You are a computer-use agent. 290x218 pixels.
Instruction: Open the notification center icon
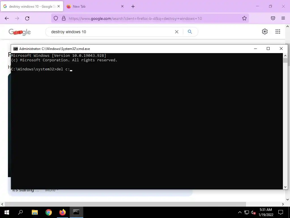pyautogui.click(x=281, y=212)
